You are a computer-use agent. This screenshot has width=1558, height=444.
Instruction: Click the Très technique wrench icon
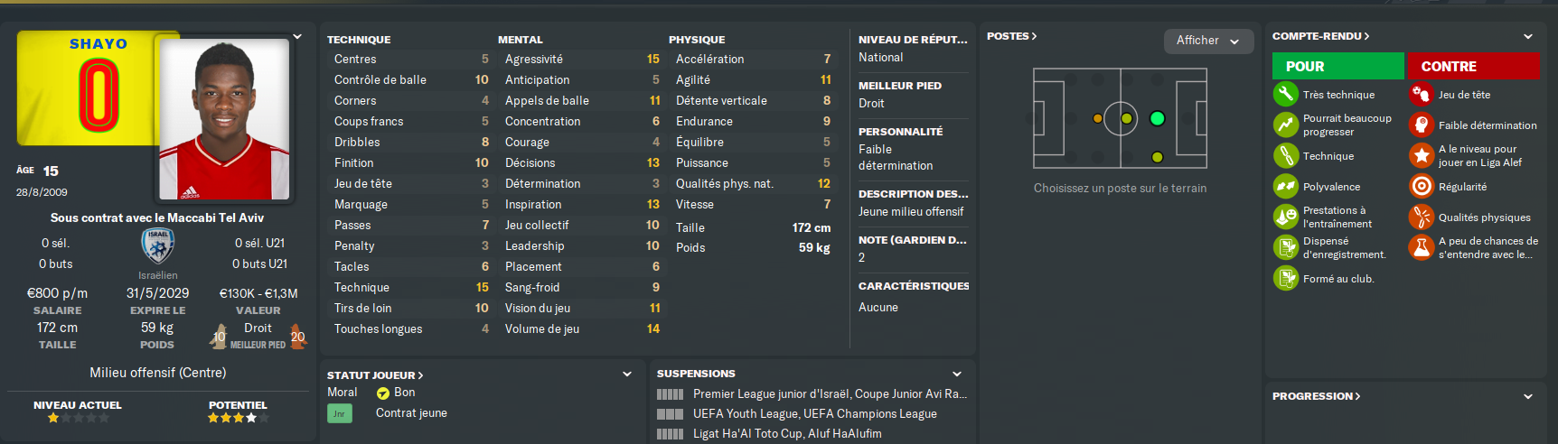click(1285, 94)
